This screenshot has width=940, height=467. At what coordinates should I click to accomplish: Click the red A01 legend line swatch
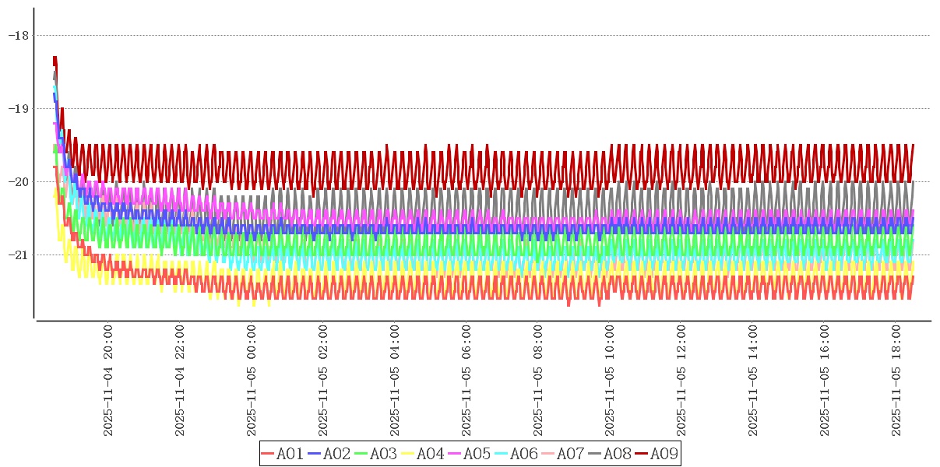(x=268, y=454)
